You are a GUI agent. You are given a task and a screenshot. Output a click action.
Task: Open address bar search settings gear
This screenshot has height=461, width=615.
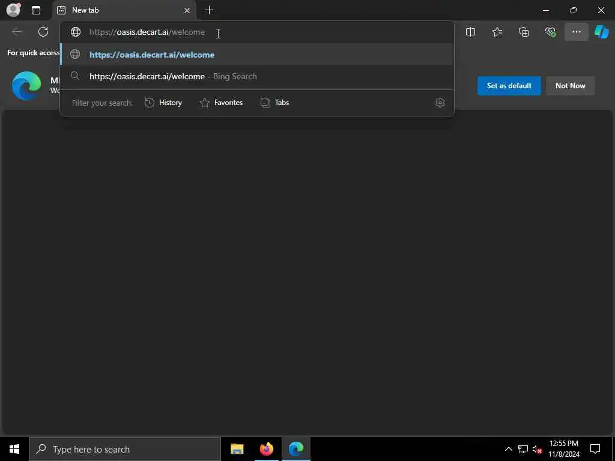click(x=440, y=103)
